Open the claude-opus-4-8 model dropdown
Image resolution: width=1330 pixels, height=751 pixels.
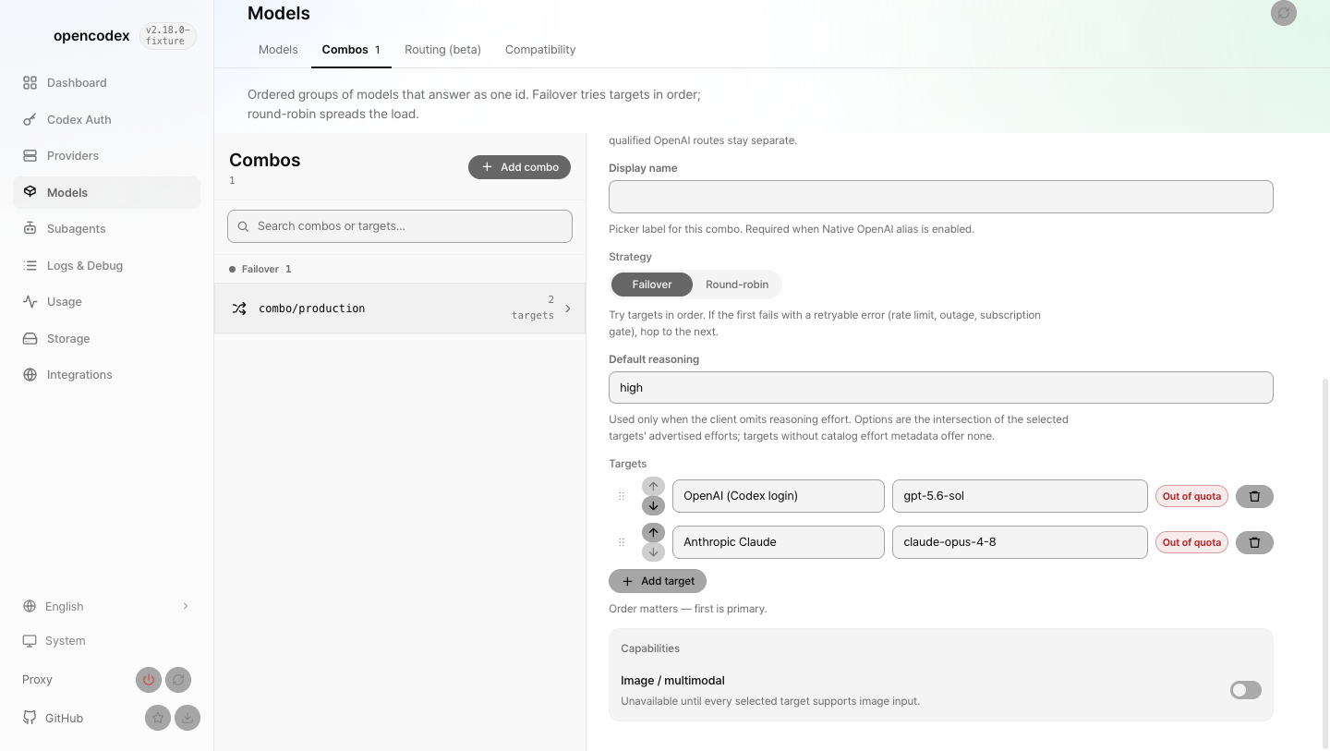pos(1020,542)
